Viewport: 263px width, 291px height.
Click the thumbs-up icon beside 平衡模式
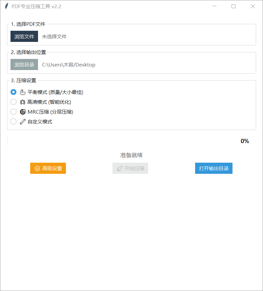pos(22,92)
